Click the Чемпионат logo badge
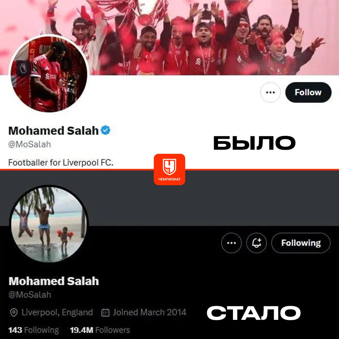 click(x=169, y=169)
